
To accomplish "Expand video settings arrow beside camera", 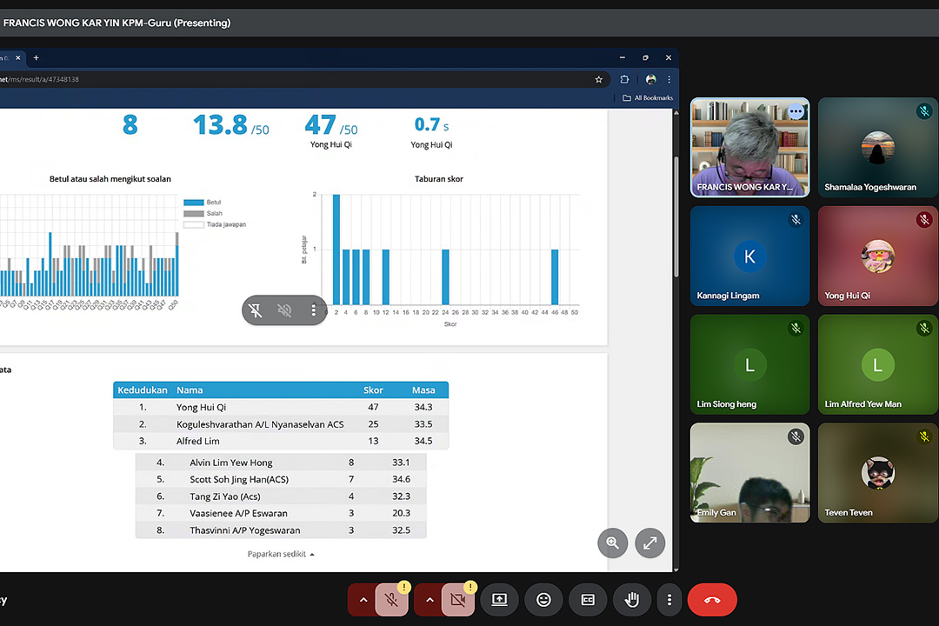I will pyautogui.click(x=430, y=600).
